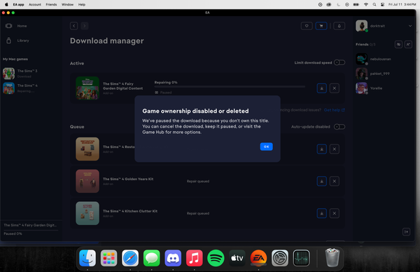The height and width of the screenshot is (272, 420).
Task: Remove Kitchen Clutter Kit from queue
Action: pos(335,214)
